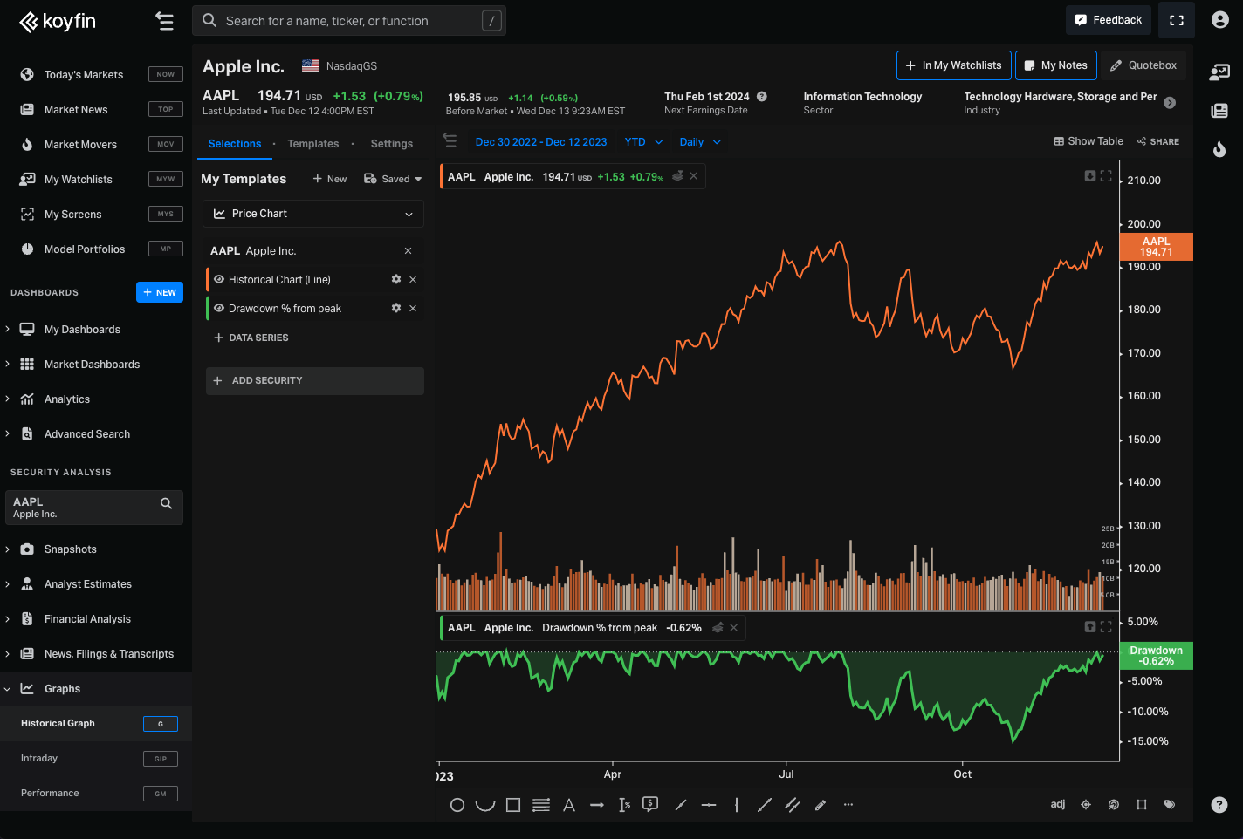The image size is (1243, 839).
Task: Click the Show Table button
Action: pos(1088,140)
